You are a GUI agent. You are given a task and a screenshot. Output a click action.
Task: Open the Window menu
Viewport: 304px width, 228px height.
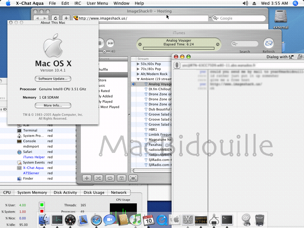pyautogui.click(x=121, y=3)
